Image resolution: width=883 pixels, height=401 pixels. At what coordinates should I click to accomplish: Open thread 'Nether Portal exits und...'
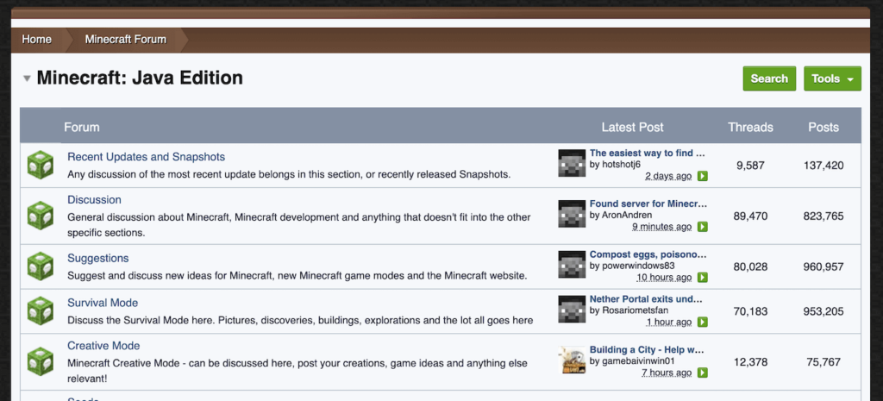pos(646,299)
